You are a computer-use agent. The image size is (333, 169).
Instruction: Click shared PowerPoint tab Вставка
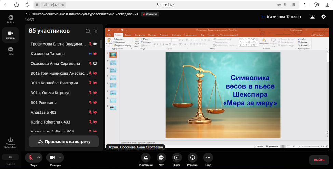click(128, 35)
